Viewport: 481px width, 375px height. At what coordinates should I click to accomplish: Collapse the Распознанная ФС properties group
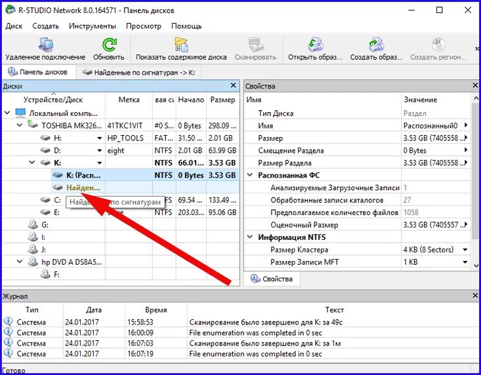click(250, 175)
